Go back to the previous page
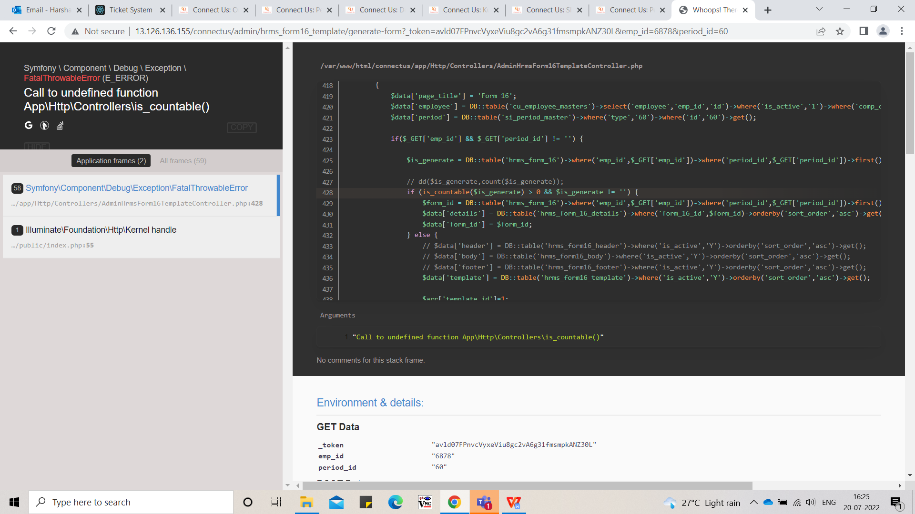Viewport: 915px width, 514px height. pos(13,31)
